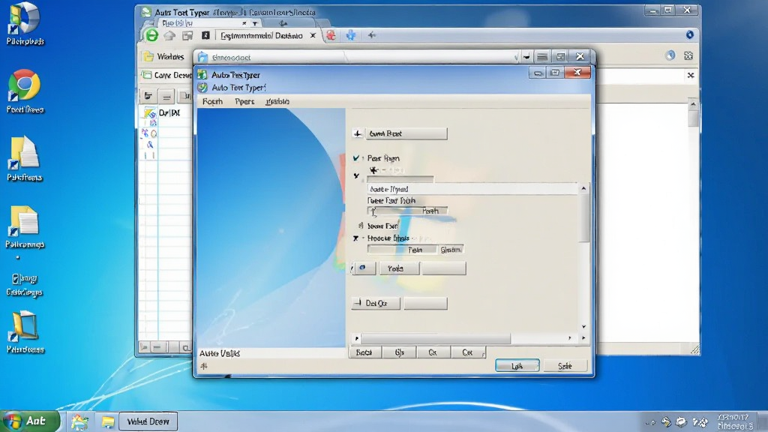Click the hamburger menu icon in middle window title bar
The height and width of the screenshot is (432, 768).
[x=542, y=57]
